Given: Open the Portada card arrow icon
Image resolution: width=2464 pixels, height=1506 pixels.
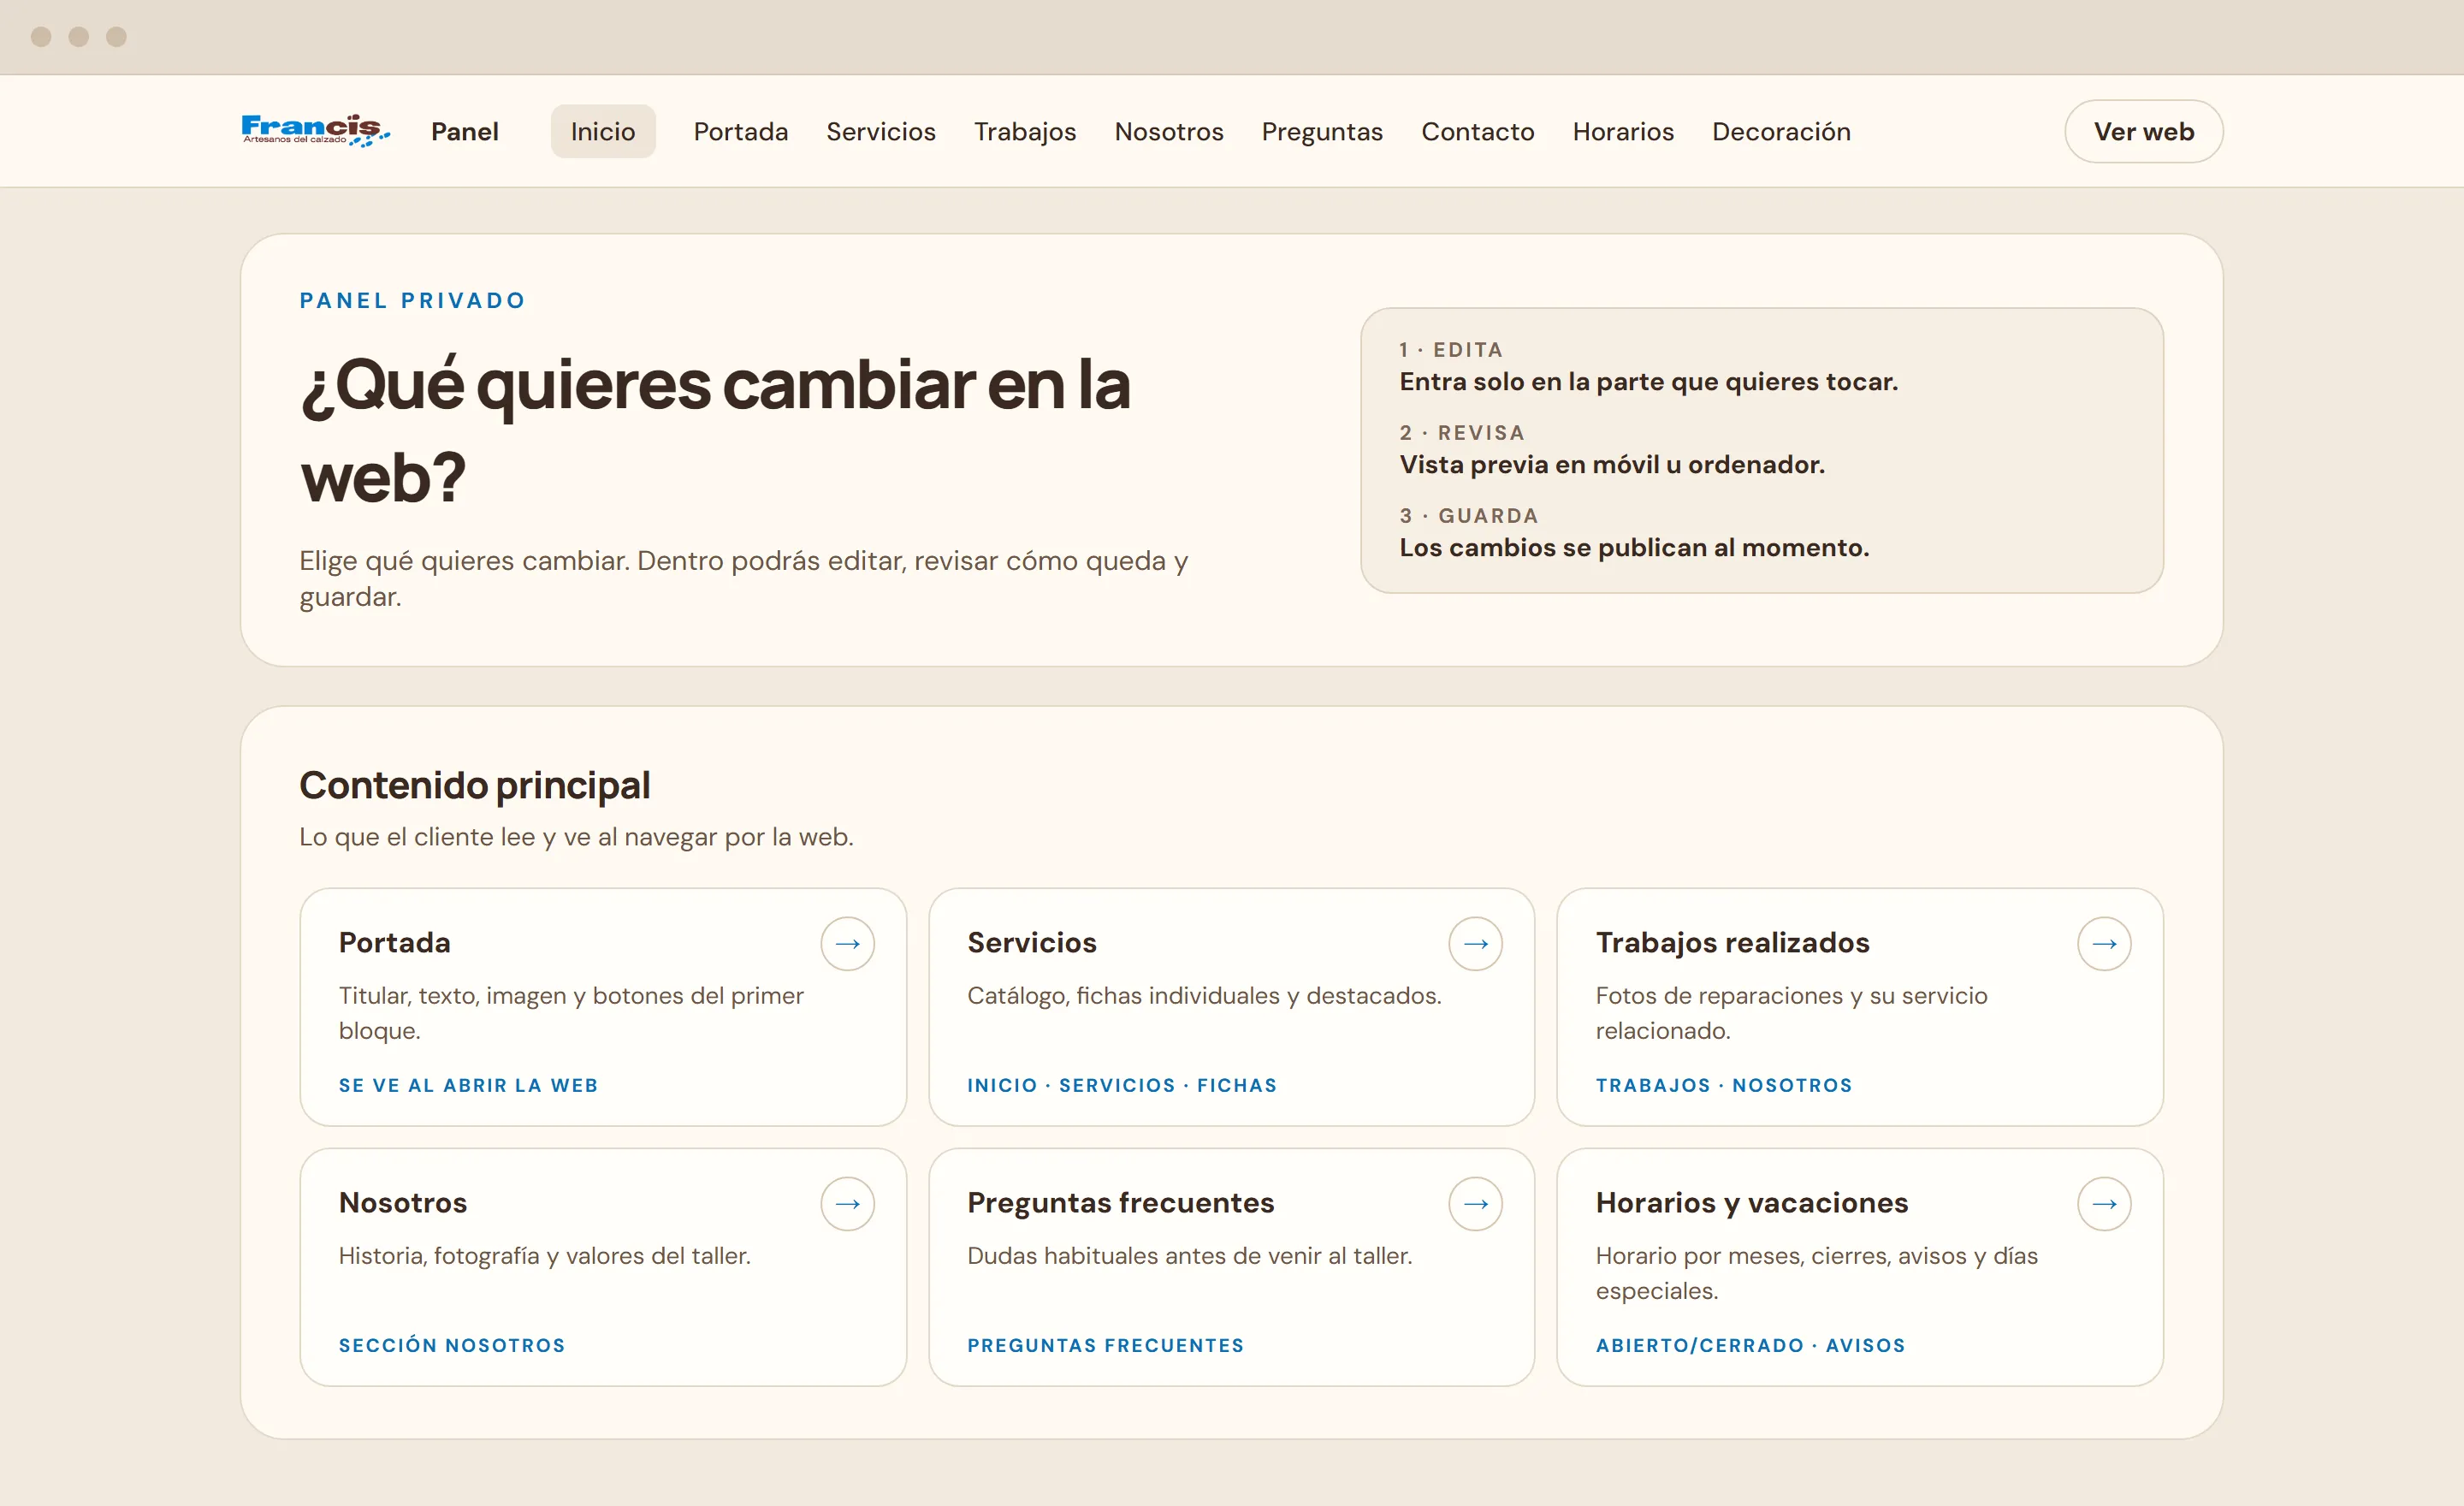Looking at the screenshot, I should tap(847, 943).
